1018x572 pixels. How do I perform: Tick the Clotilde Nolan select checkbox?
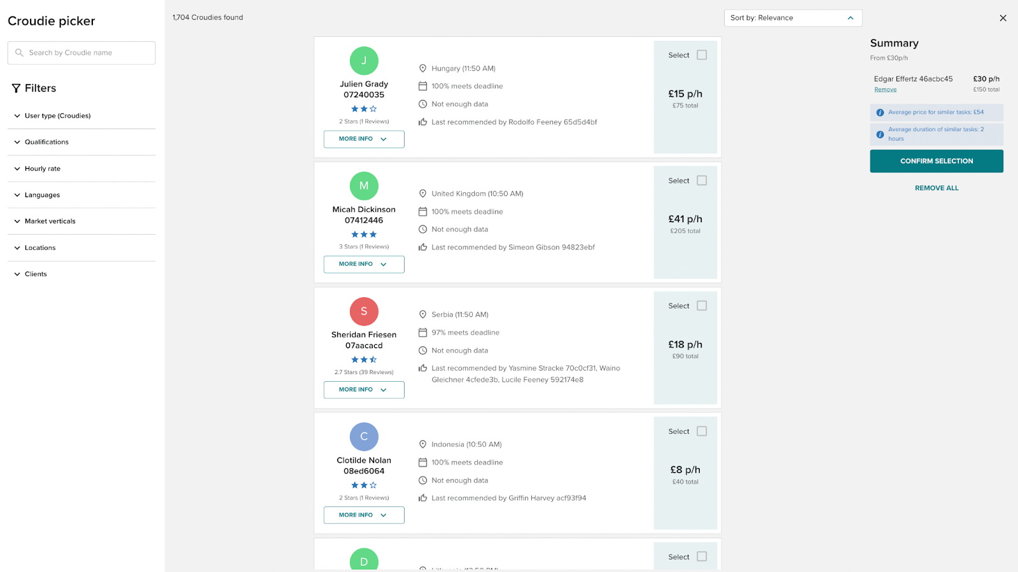click(702, 431)
